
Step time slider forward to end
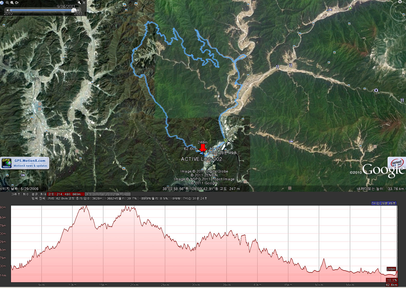point(78,10)
